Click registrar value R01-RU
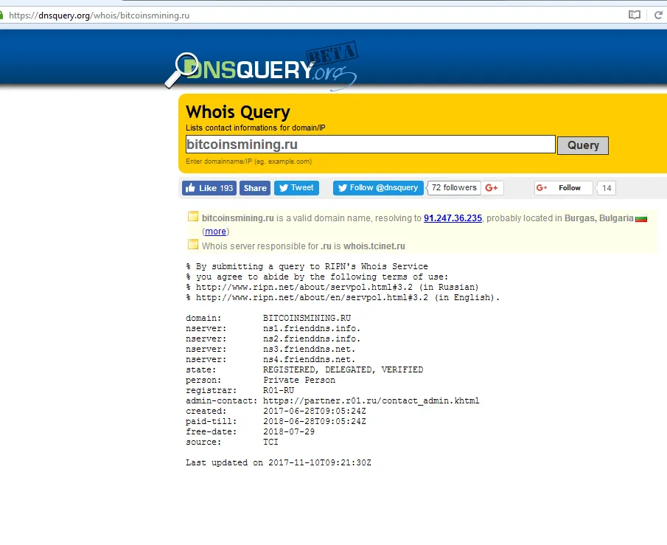Screen dimensions: 667x545 tap(278, 390)
